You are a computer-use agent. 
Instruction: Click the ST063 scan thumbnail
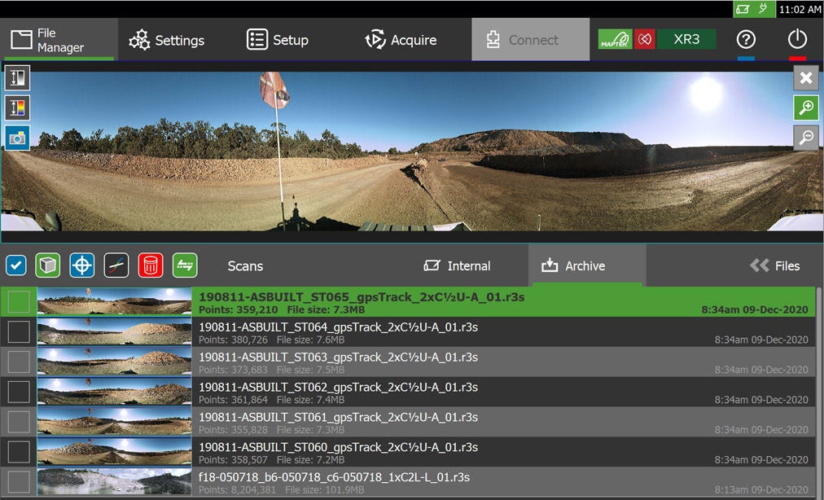115,362
